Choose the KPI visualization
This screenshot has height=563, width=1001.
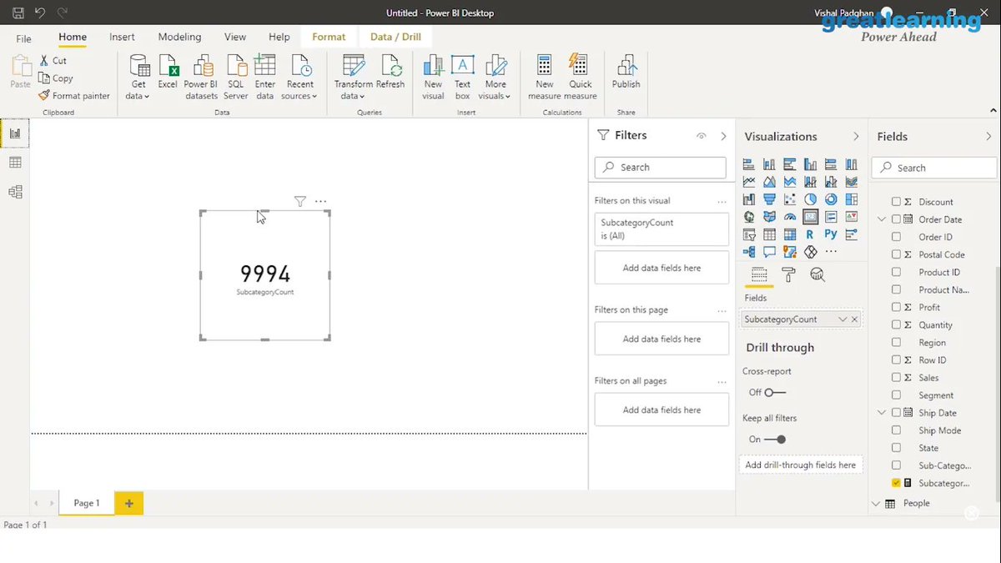tap(851, 217)
